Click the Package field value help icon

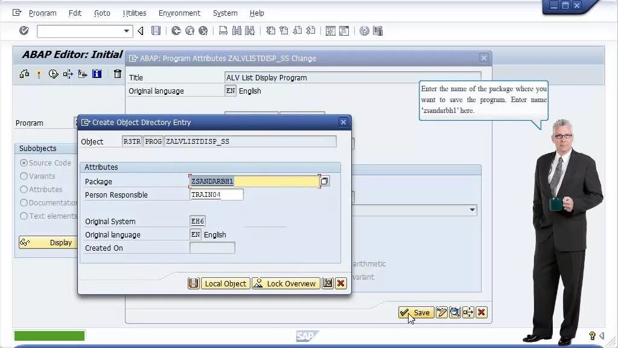coord(324,181)
